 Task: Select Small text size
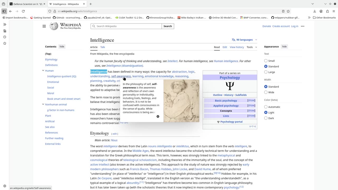[266, 61]
